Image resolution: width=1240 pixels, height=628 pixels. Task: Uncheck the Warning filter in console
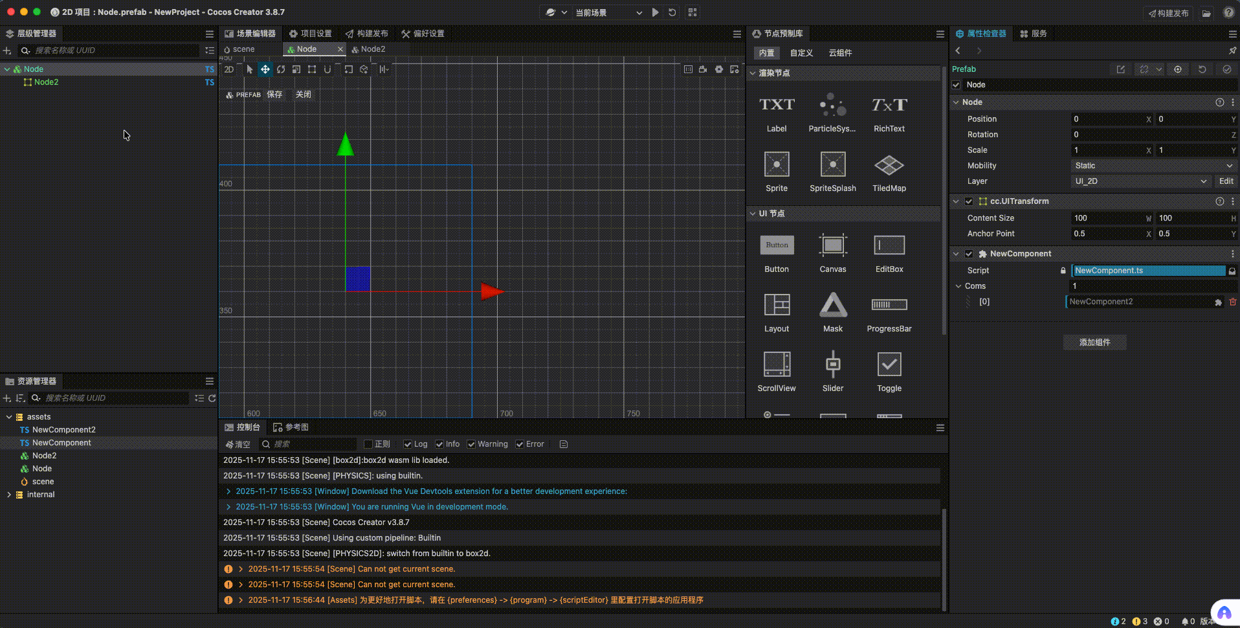point(471,444)
